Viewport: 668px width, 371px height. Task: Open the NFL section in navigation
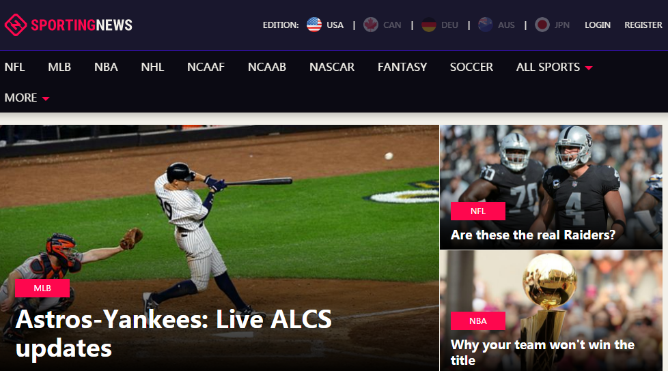pyautogui.click(x=14, y=68)
